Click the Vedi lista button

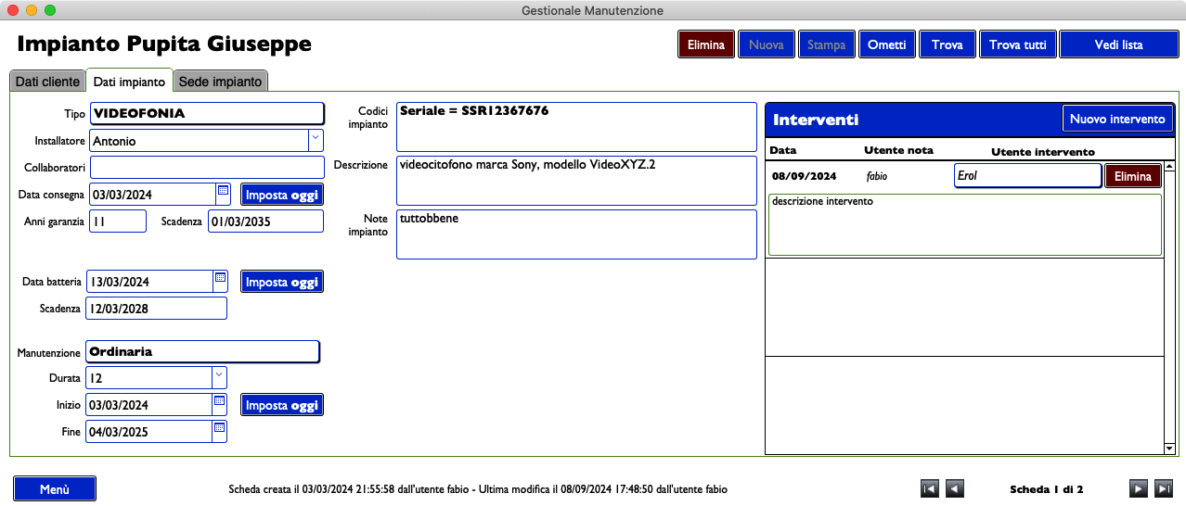(1118, 44)
